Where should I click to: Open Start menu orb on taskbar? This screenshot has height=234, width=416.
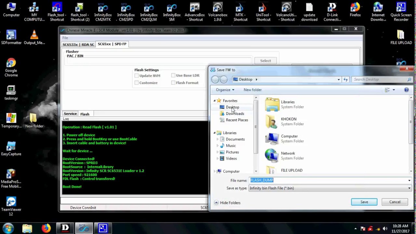pyautogui.click(x=7, y=228)
